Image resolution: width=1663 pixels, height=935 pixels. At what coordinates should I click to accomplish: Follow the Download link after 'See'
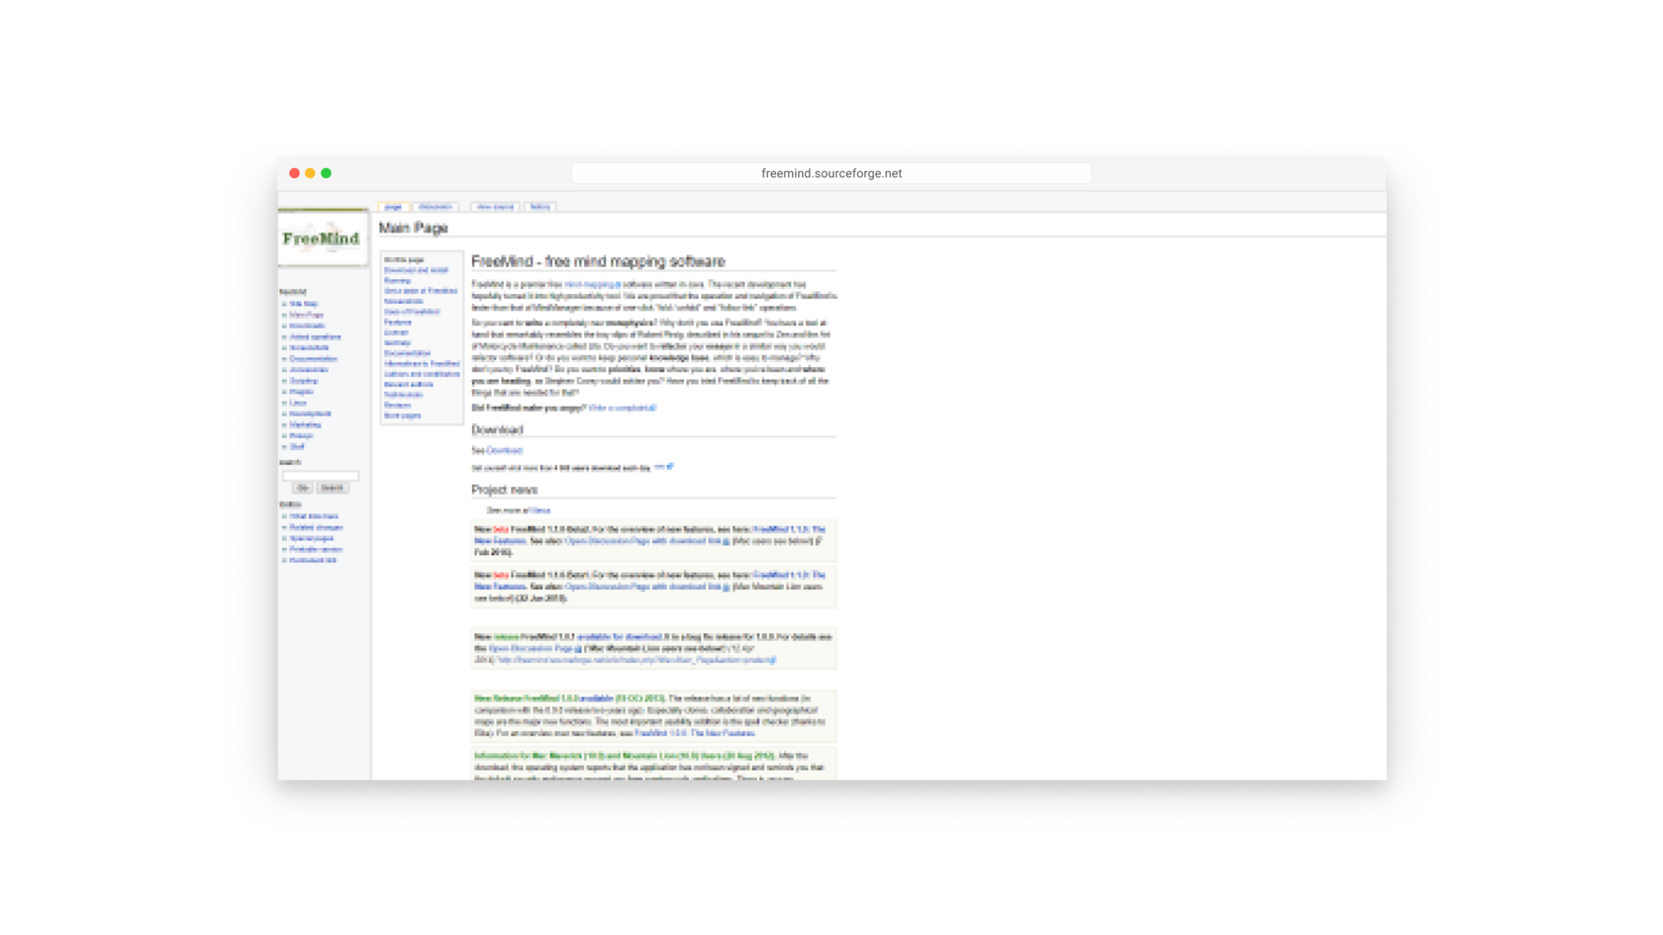[505, 450]
